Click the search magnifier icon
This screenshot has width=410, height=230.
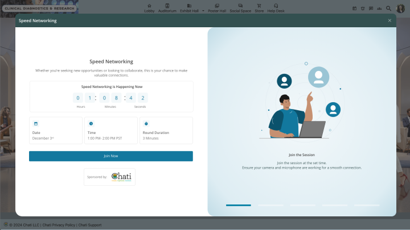point(388,9)
